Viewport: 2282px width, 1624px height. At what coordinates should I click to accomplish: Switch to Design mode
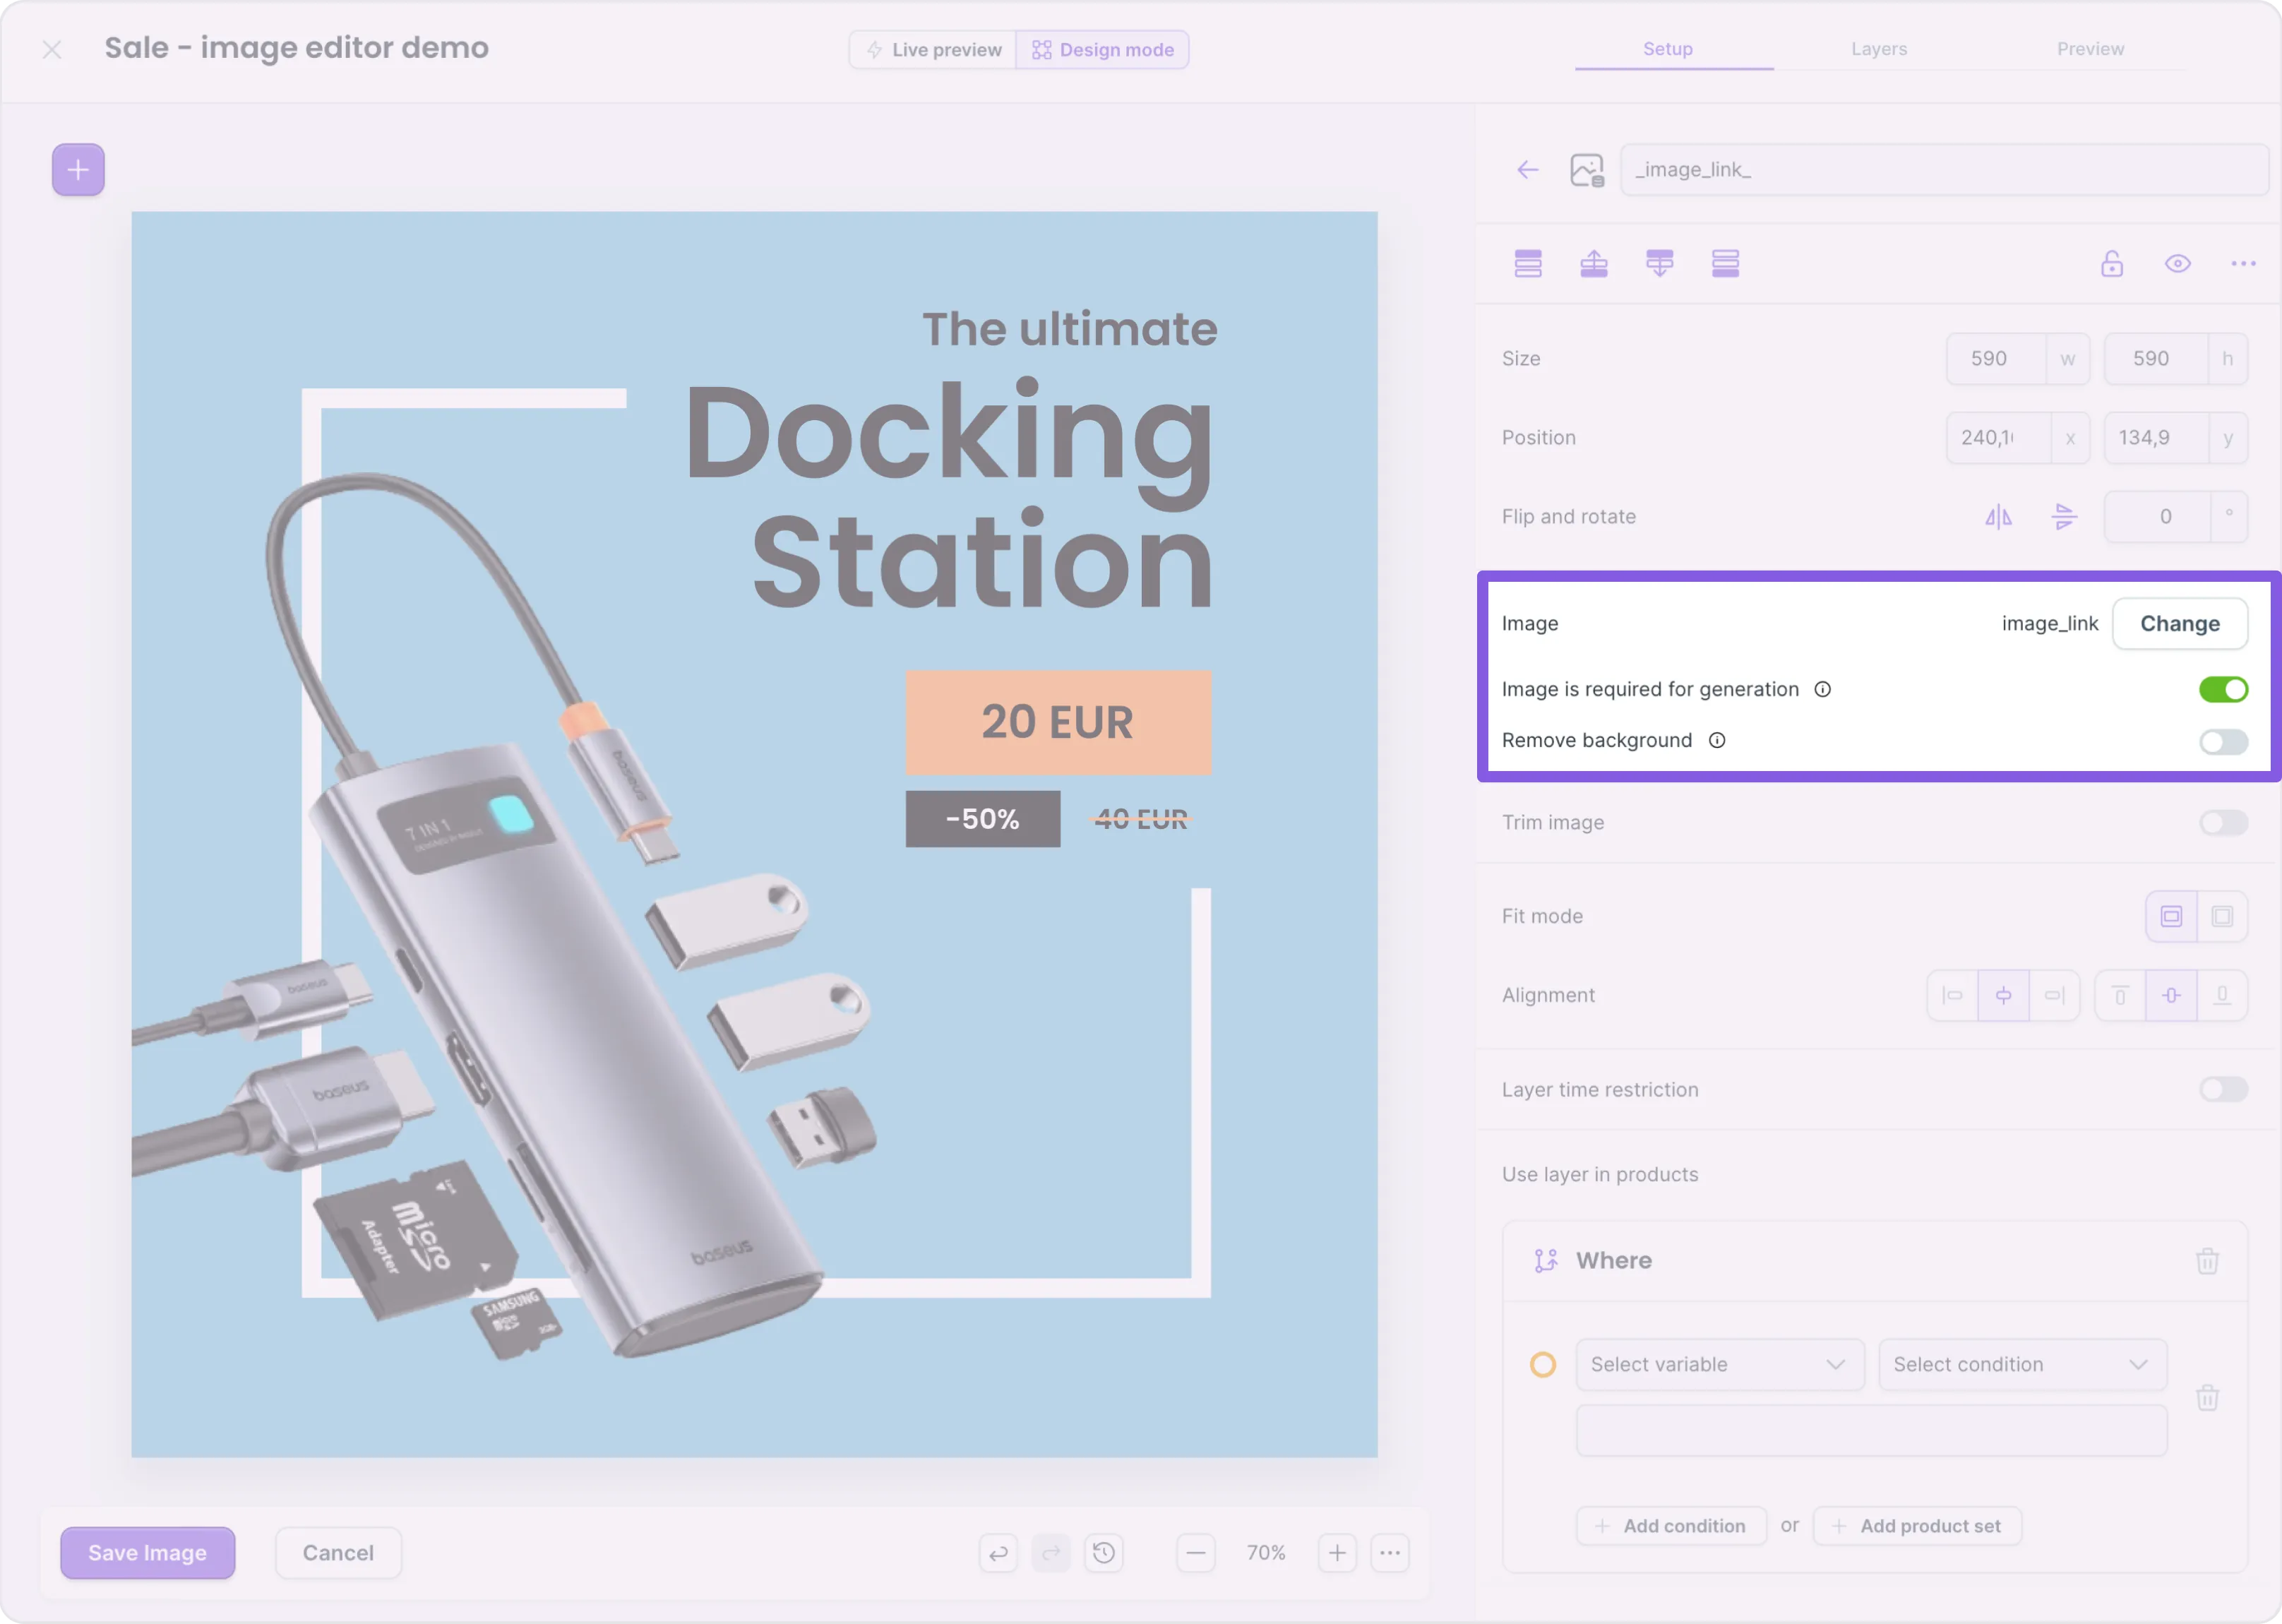pos(1103,49)
